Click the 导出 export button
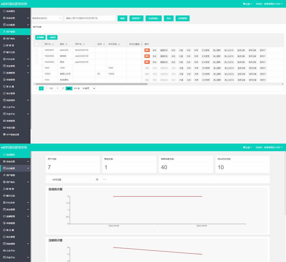Screen dimensions: 286x262 coord(169,18)
